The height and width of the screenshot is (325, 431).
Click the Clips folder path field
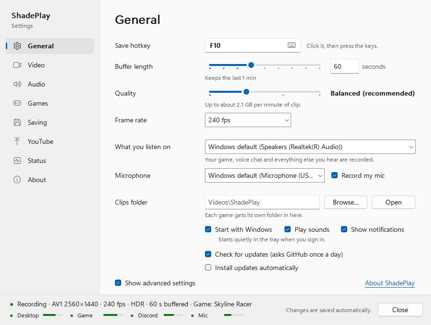point(262,202)
